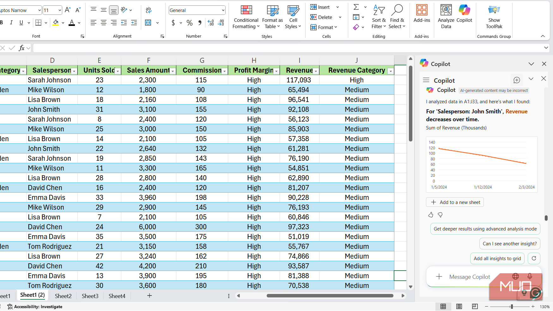Image resolution: width=553 pixels, height=311 pixels.
Task: Apply yellow fill color swatch
Action: click(x=56, y=23)
